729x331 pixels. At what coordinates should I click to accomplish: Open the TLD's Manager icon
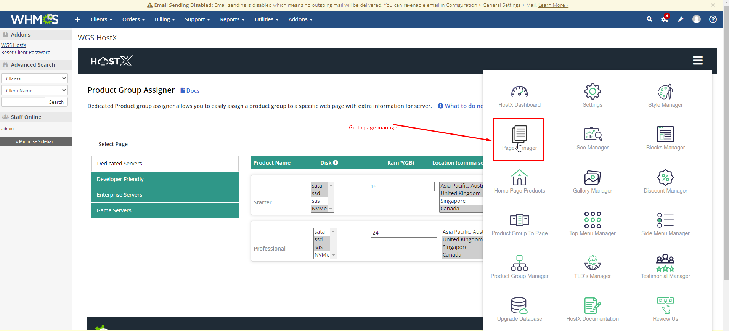592,264
